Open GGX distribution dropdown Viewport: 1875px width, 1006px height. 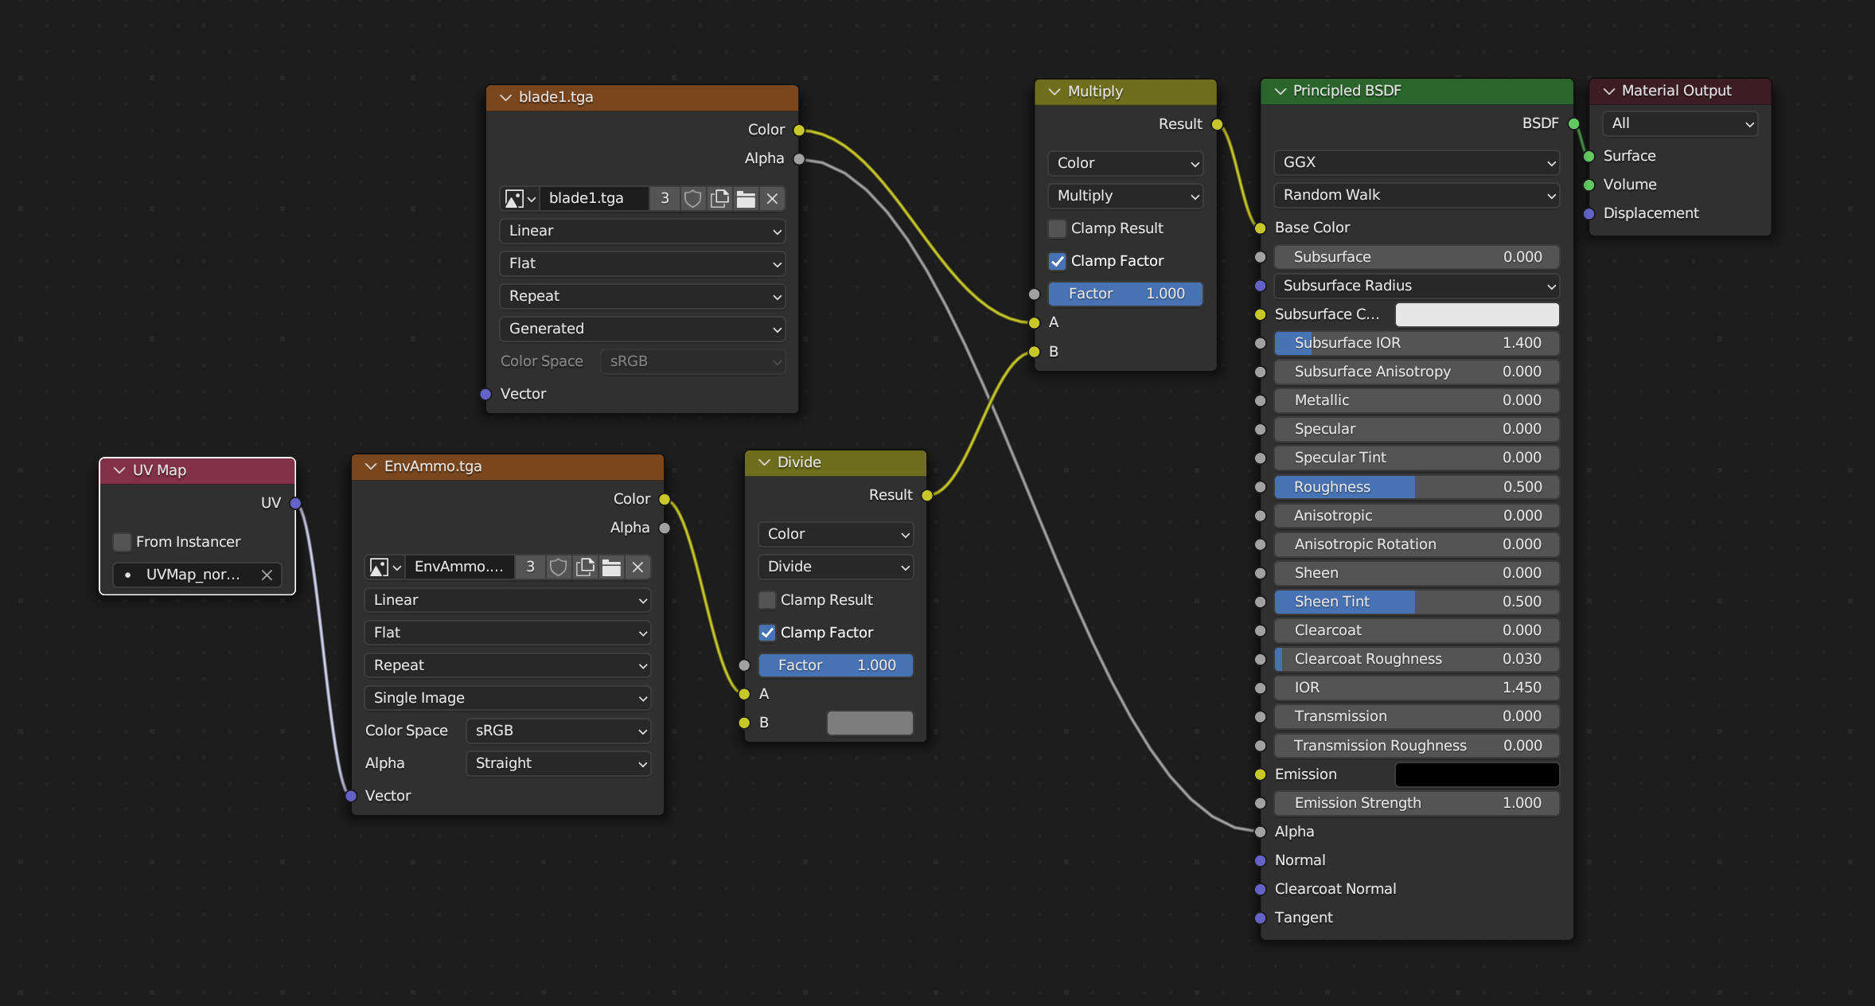tap(1416, 162)
